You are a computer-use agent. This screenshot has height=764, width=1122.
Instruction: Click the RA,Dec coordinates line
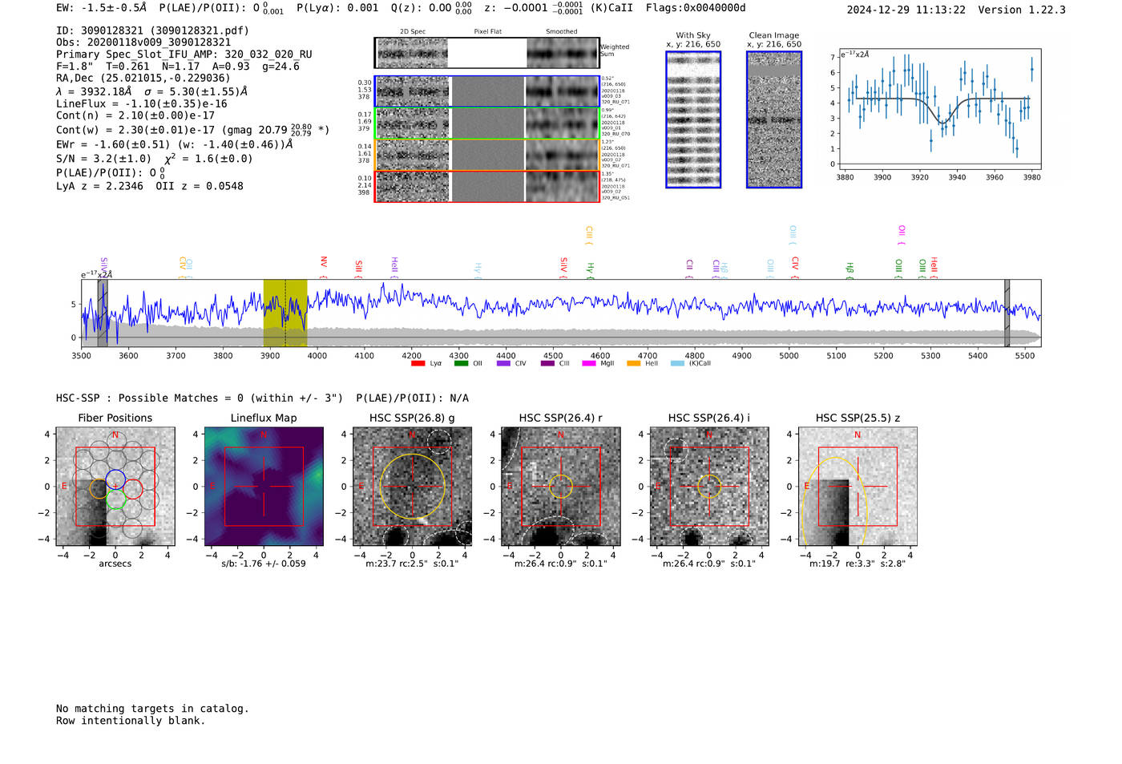tap(143, 78)
